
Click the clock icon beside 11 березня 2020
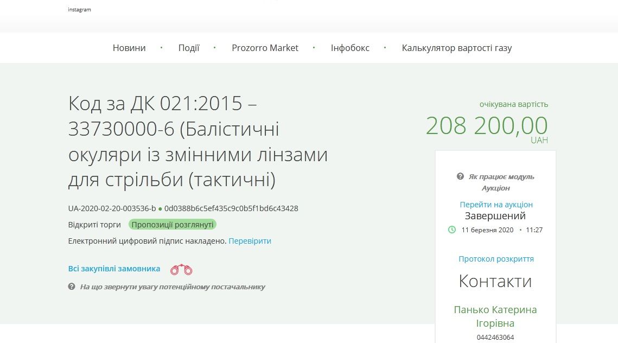pos(451,230)
